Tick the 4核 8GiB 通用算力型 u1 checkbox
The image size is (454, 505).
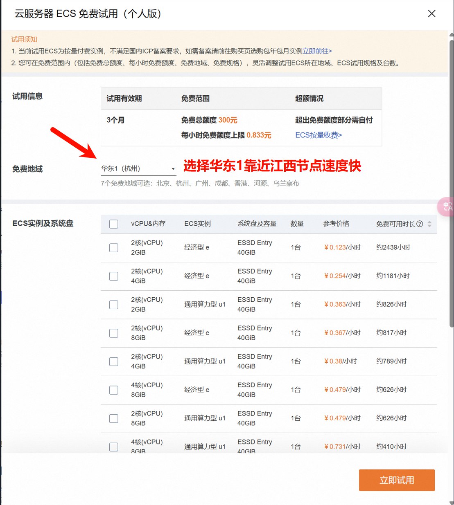point(114,447)
